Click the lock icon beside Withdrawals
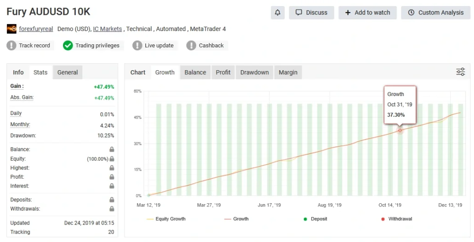474x242 pixels. click(112, 209)
